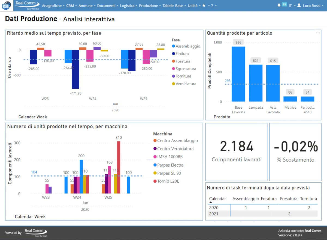Image resolution: width=327 pixels, height=240 pixels.
Task: Expand the question mark help dropdown
Action: coord(212,5)
